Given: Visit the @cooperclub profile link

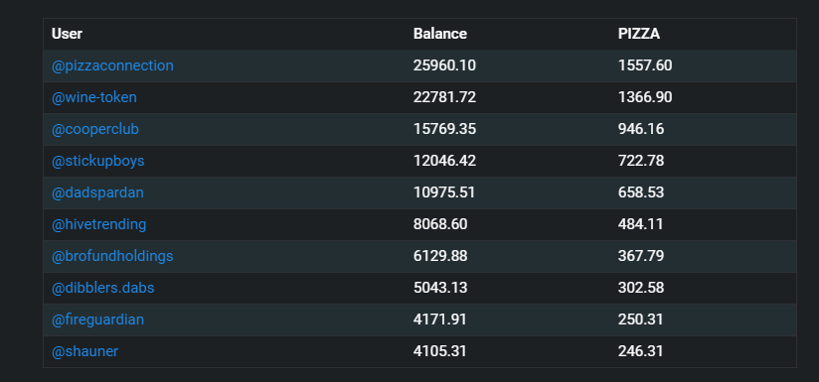Looking at the screenshot, I should [95, 129].
